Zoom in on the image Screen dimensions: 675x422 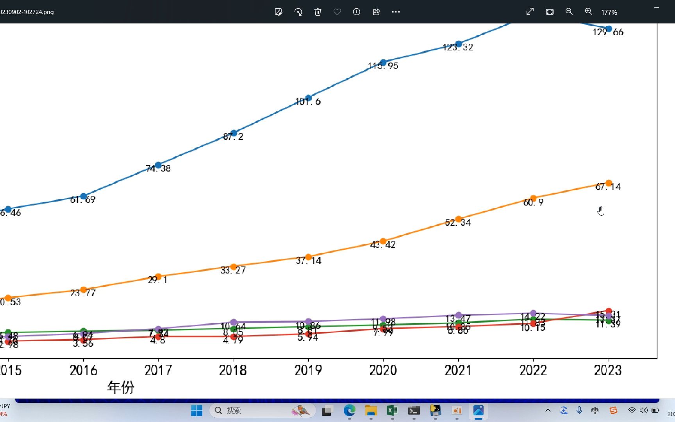[x=589, y=12]
